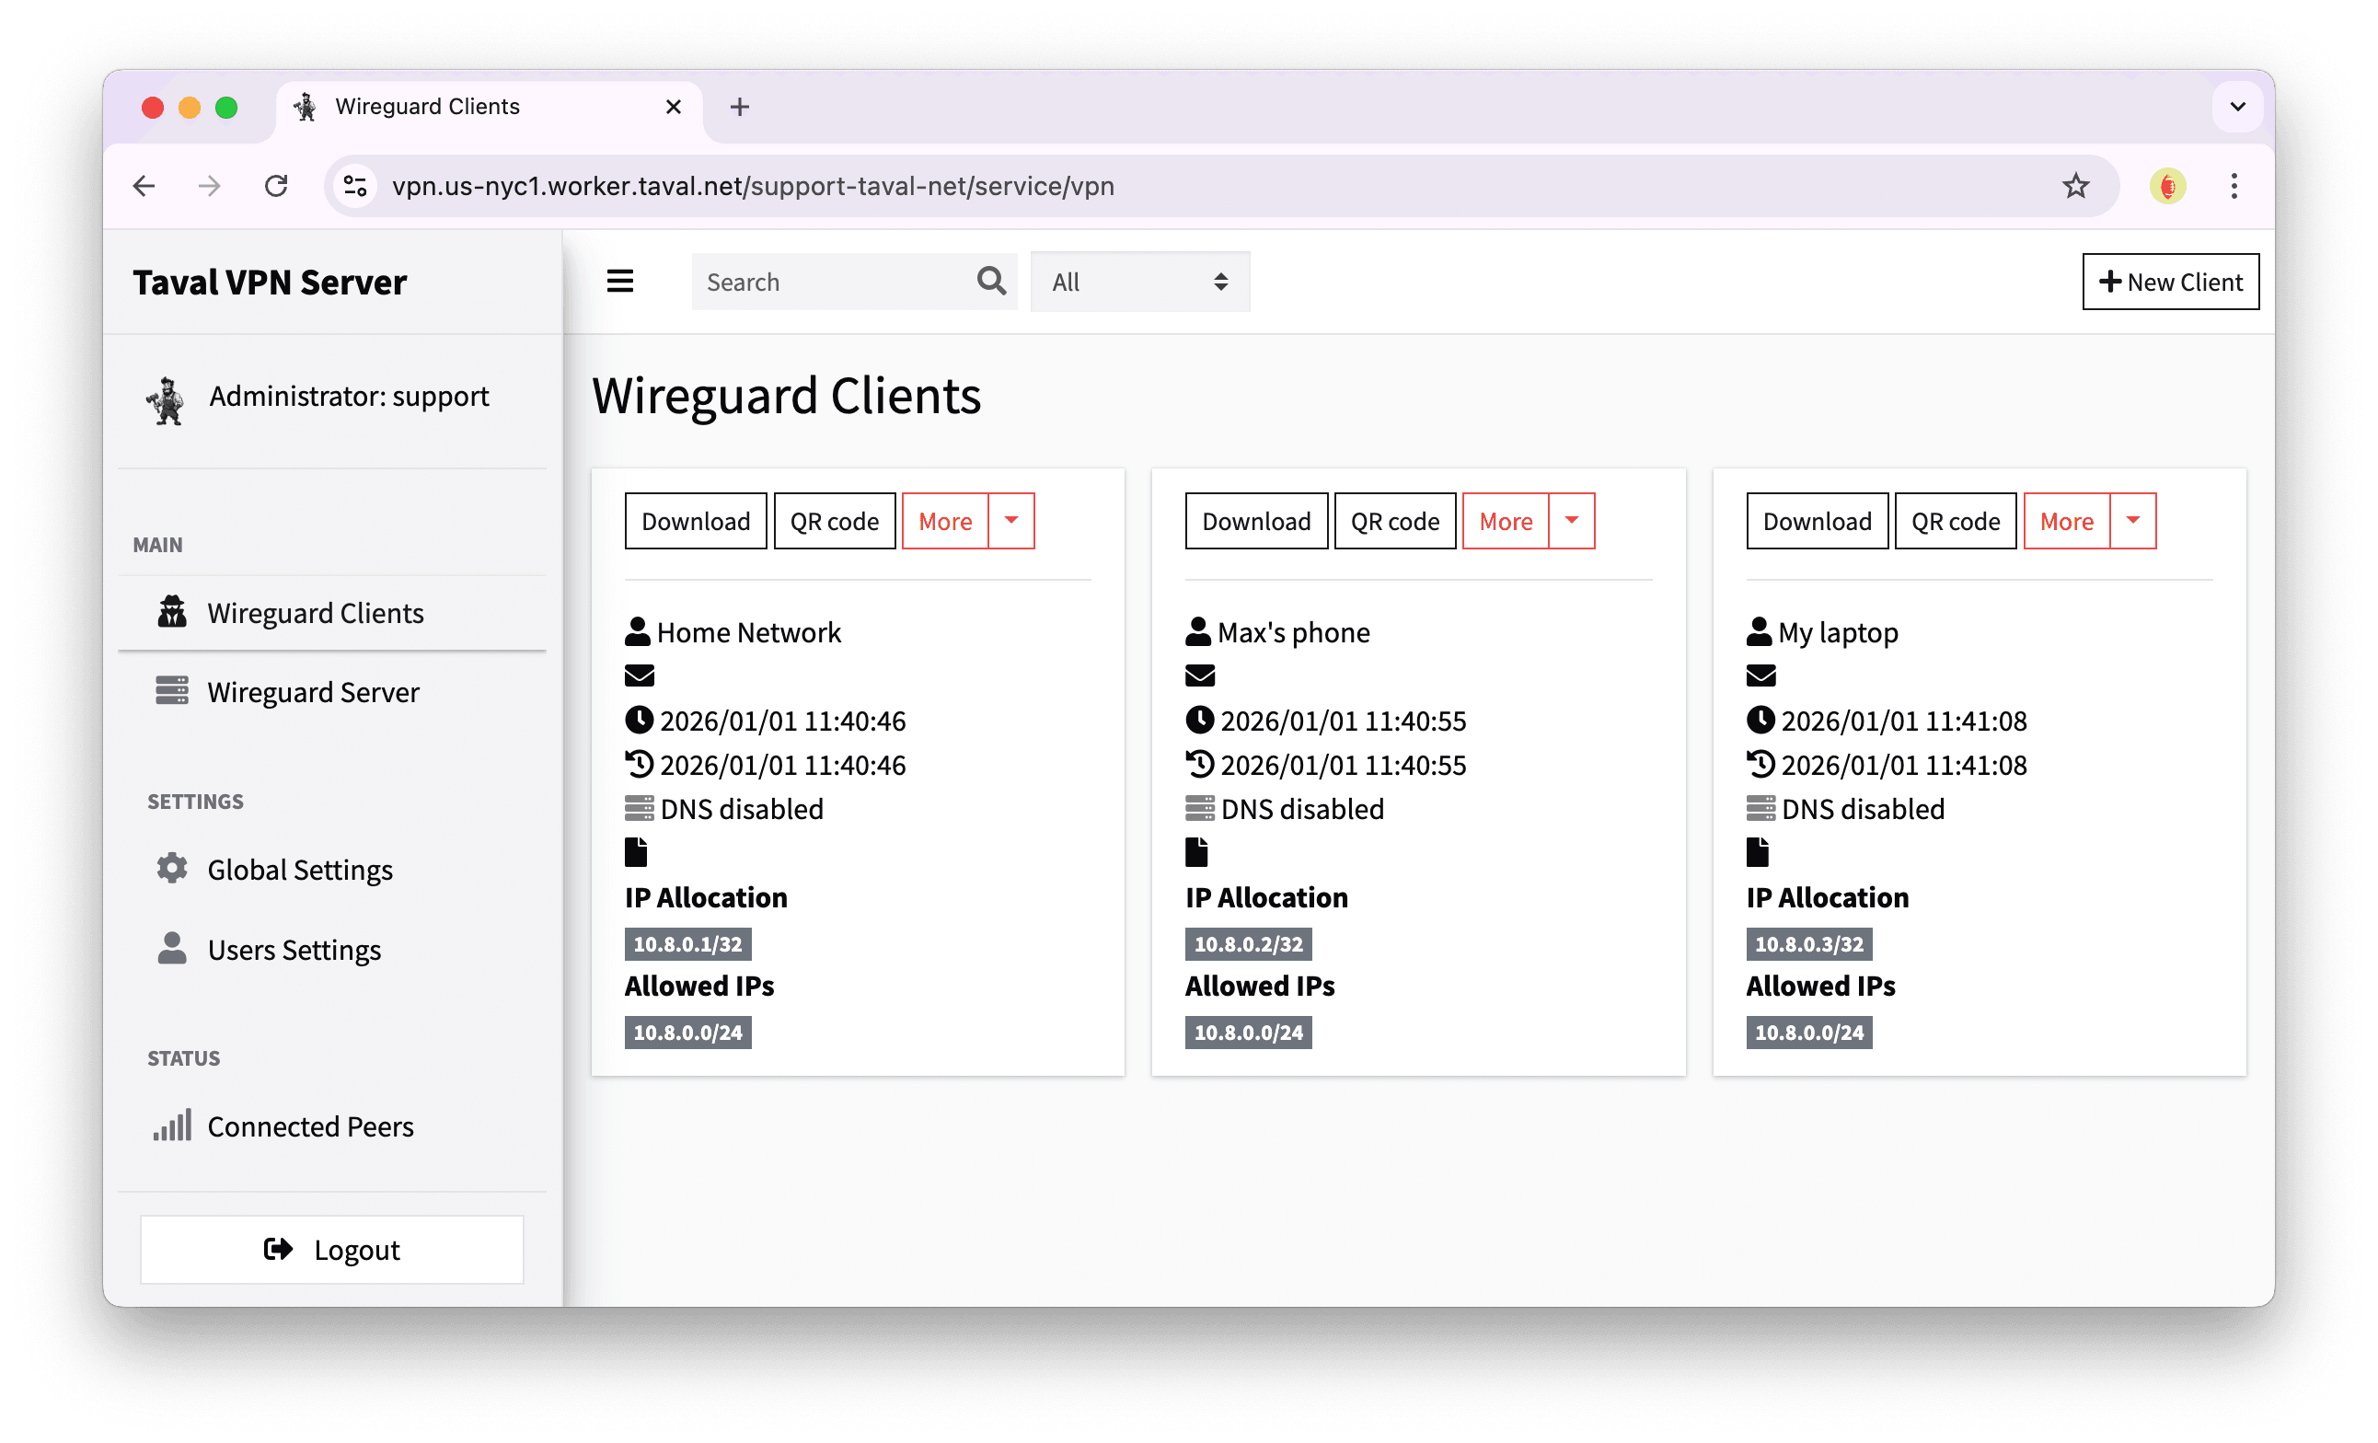This screenshot has width=2378, height=1443.
Task: Click the administrator avatar image
Action: 166,399
